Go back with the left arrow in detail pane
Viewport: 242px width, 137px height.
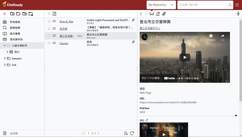tap(141, 14)
